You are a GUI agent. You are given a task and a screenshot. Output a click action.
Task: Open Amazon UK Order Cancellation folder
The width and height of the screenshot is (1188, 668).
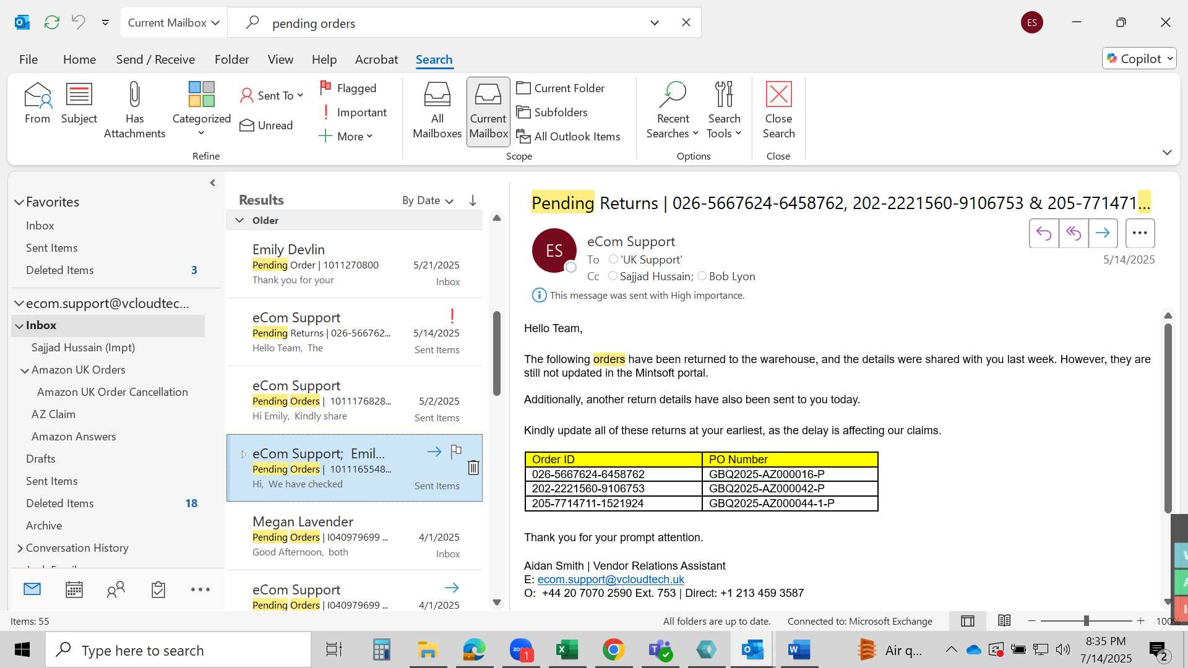click(x=112, y=392)
